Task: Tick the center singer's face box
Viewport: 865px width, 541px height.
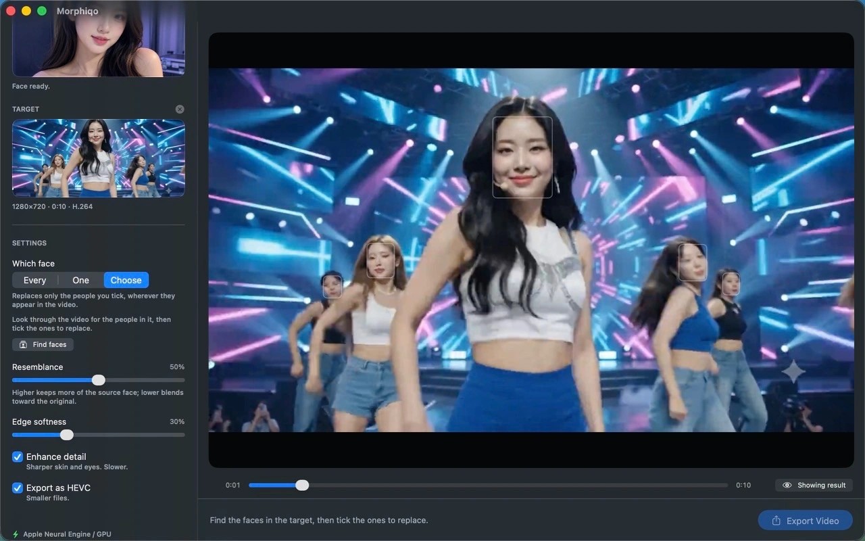Action: (522, 158)
